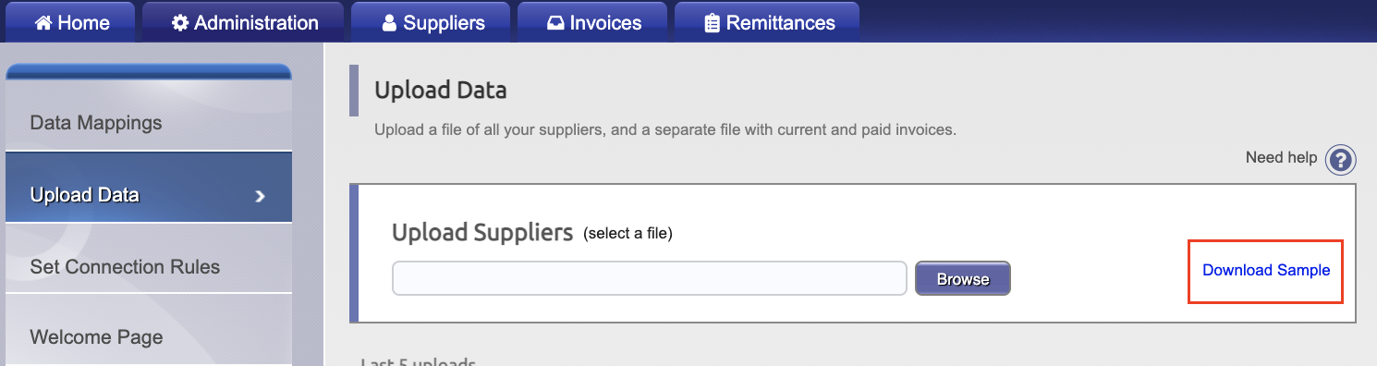Viewport: 1377px width, 366px height.
Task: Open Set Connection Rules in the sidebar
Action: pyautogui.click(x=149, y=267)
